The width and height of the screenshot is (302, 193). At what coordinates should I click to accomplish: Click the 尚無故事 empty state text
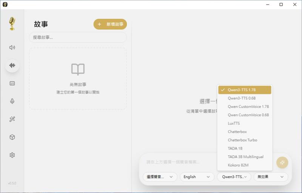(x=78, y=85)
